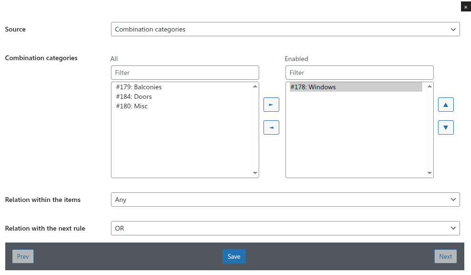Choose #180: Misc from the list
The image size is (471, 275).
point(131,106)
